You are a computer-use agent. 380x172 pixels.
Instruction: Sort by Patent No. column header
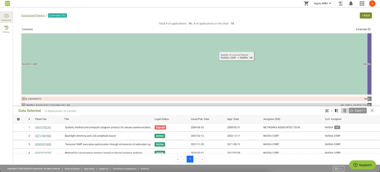click(41, 119)
